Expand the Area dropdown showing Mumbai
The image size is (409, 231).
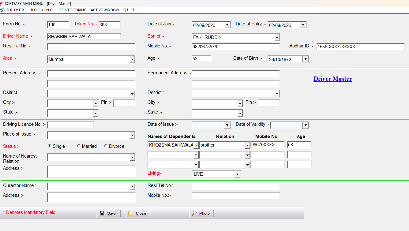coord(132,60)
